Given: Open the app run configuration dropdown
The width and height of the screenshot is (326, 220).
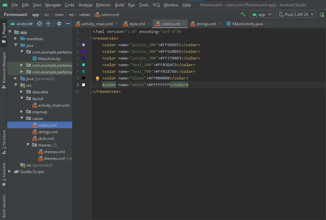Looking at the screenshot, I should (x=262, y=15).
